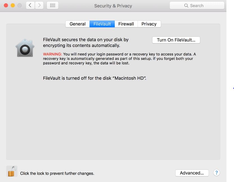Click the Security & Privacy title

(113, 6)
